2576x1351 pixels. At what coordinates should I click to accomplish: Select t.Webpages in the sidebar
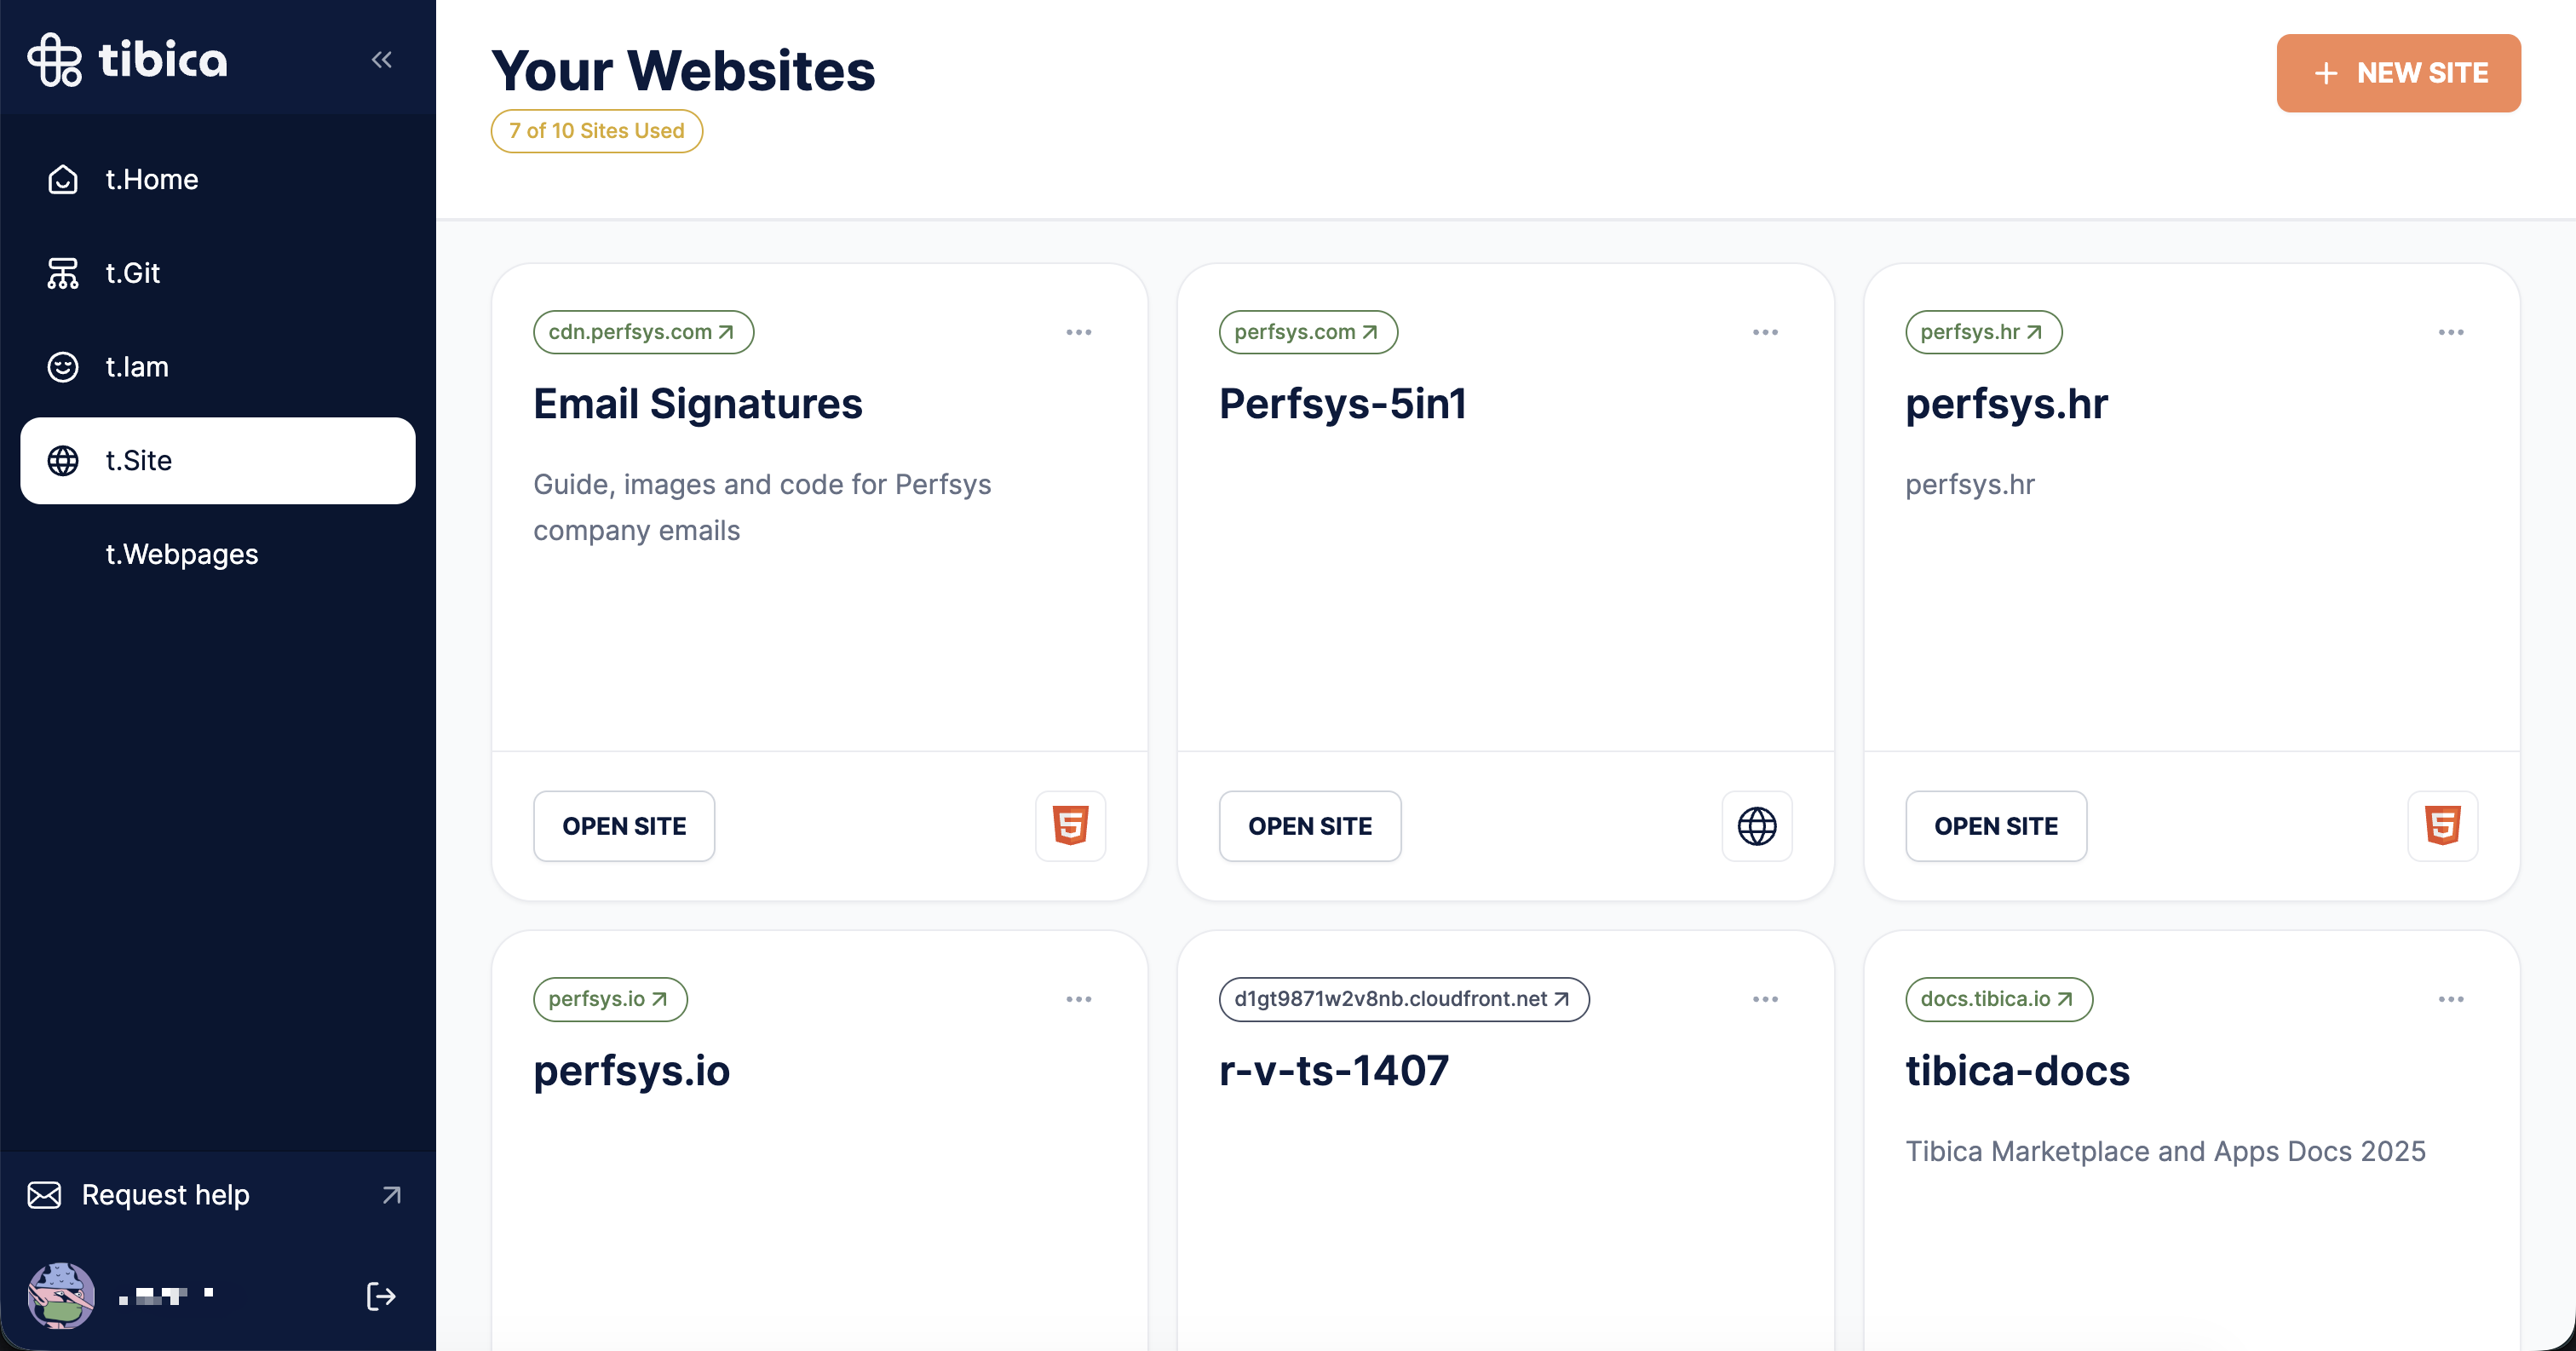click(181, 554)
